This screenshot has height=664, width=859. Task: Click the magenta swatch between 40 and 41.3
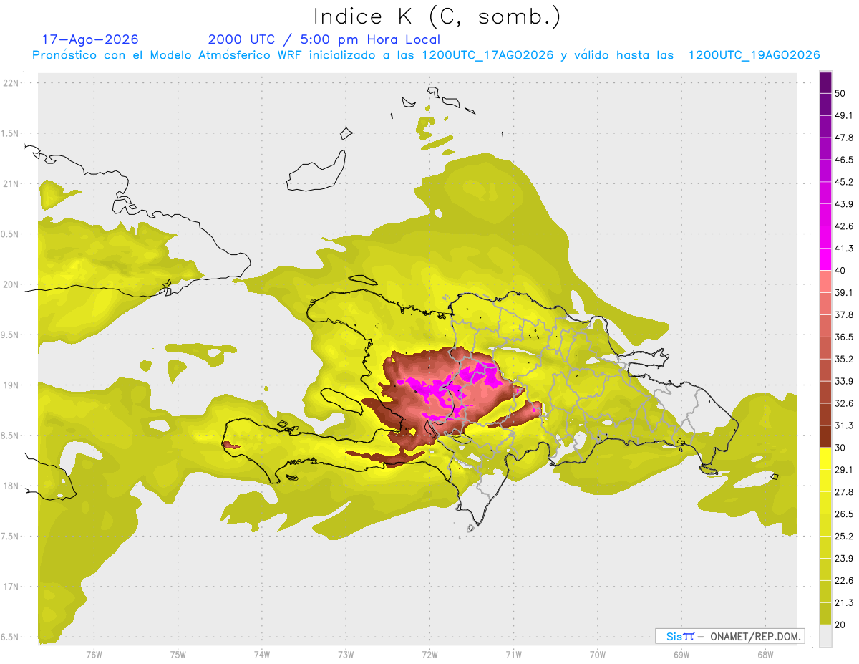pos(826,260)
